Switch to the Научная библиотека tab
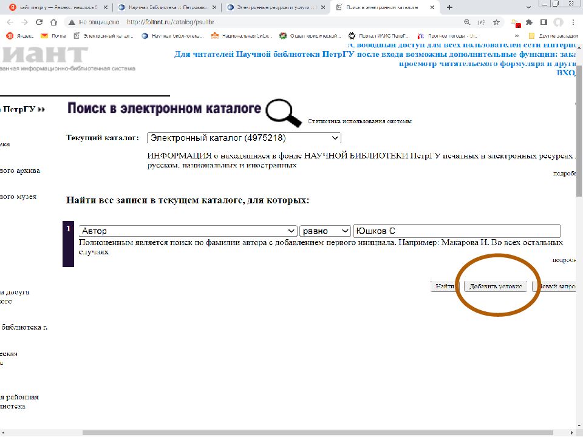The height and width of the screenshot is (437, 583). (164, 7)
